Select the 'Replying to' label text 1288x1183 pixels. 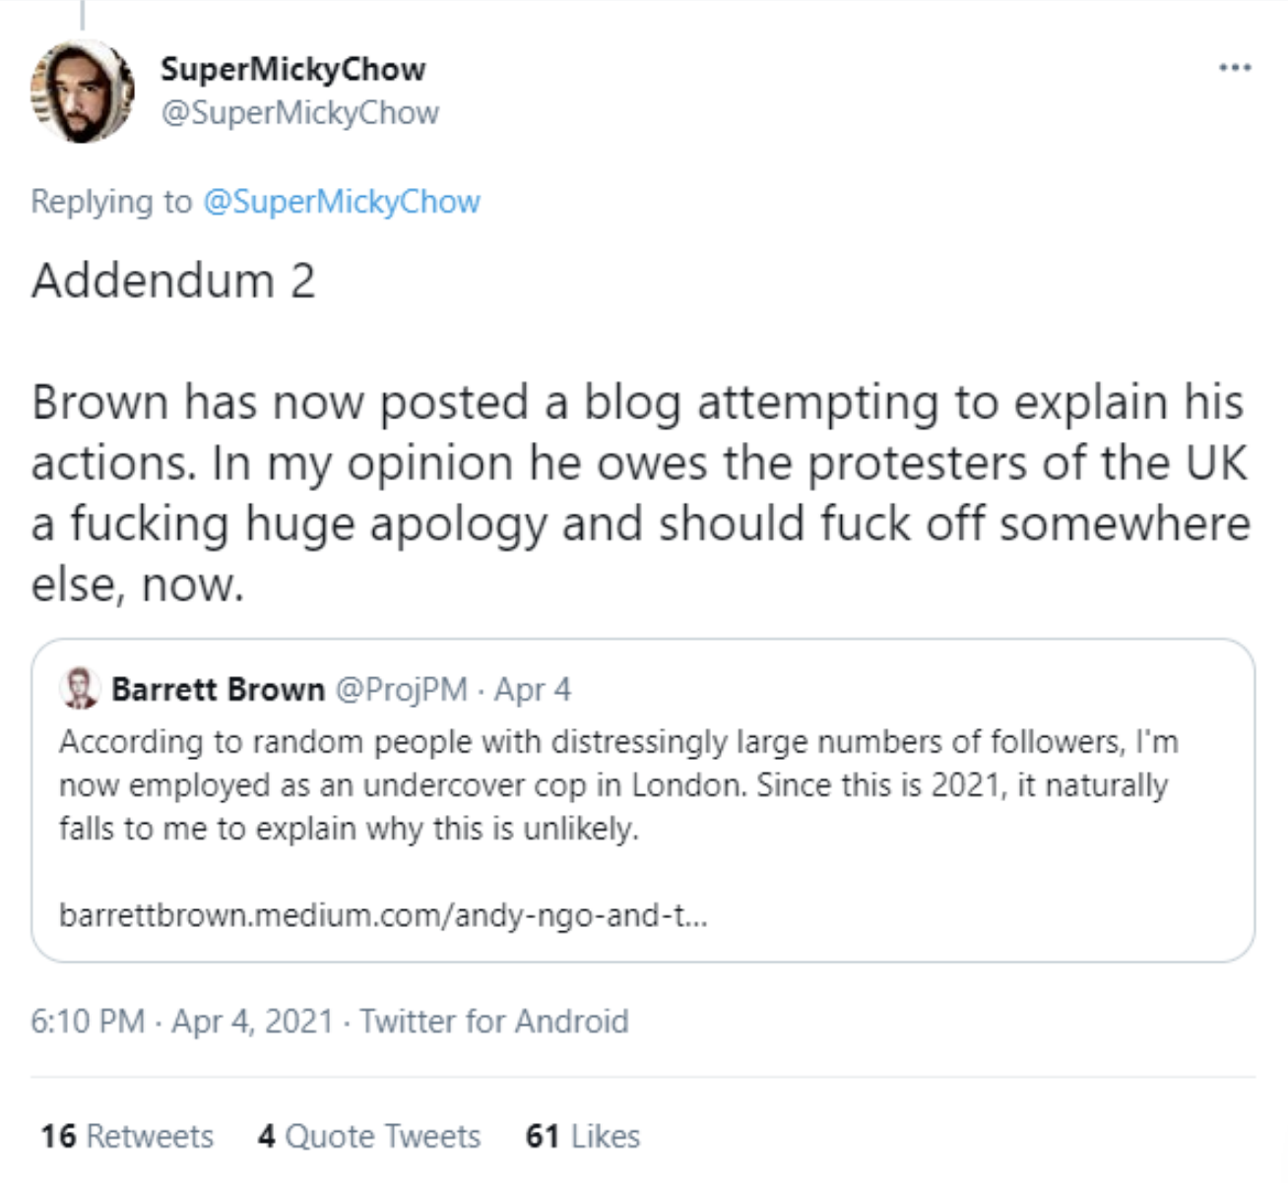(111, 201)
